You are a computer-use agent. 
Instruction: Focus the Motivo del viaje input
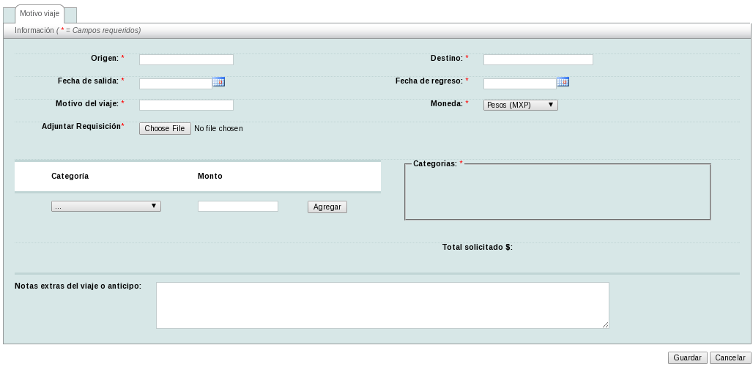pyautogui.click(x=186, y=105)
